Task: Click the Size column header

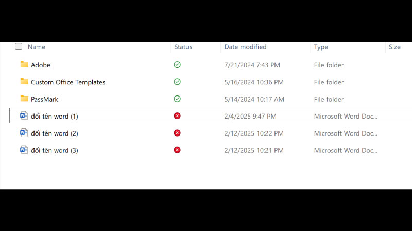Action: click(394, 47)
